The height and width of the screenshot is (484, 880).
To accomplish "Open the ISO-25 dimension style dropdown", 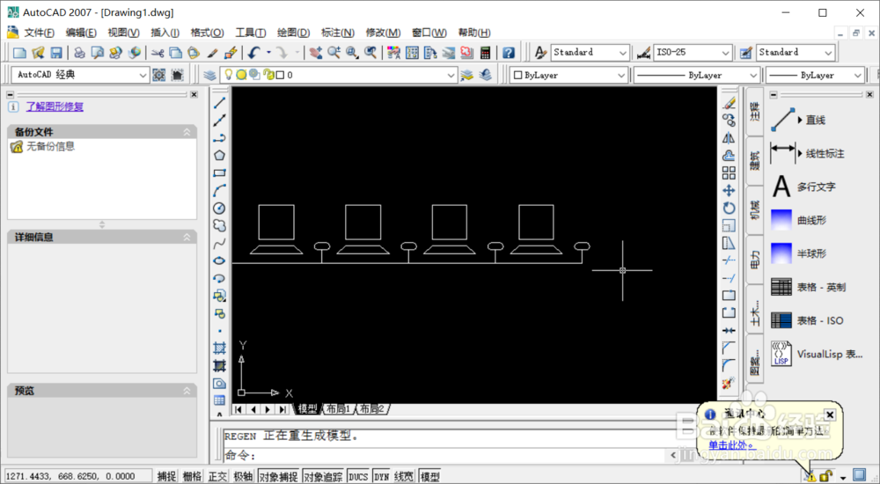I will [x=693, y=52].
